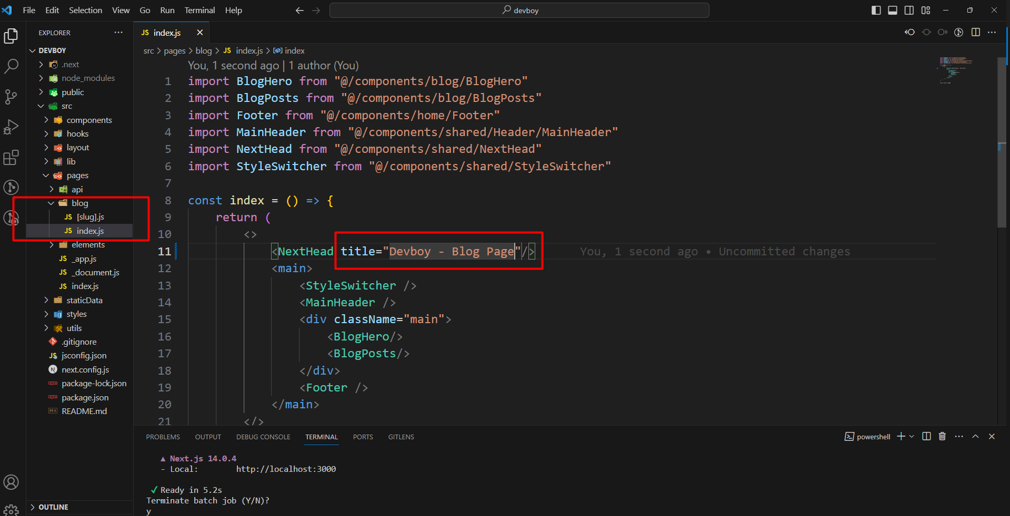Open the Run and Debug view
Screen dimensions: 1010x516
(11, 127)
